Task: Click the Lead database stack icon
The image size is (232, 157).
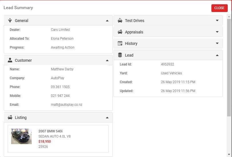Action: tap(120, 55)
